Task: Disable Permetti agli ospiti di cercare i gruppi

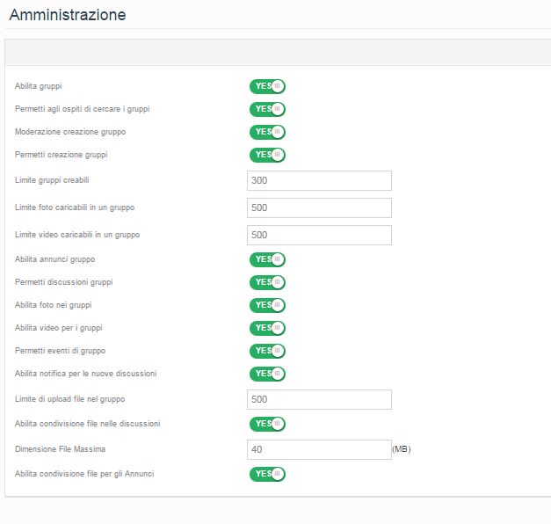Action: 267,109
